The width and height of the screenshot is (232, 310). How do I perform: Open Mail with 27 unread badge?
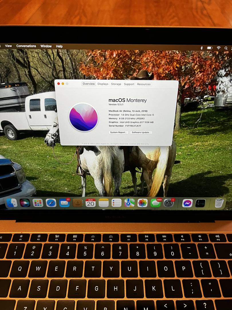click(x=64, y=203)
